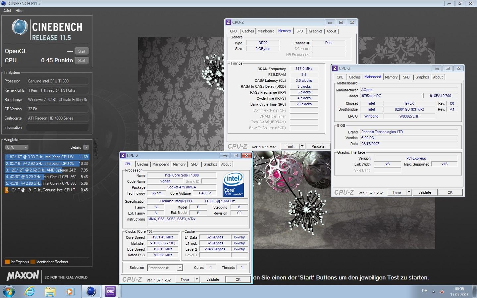Image resolution: width=477 pixels, height=298 pixels.
Task: Click the Information input field
Action: coord(58,127)
